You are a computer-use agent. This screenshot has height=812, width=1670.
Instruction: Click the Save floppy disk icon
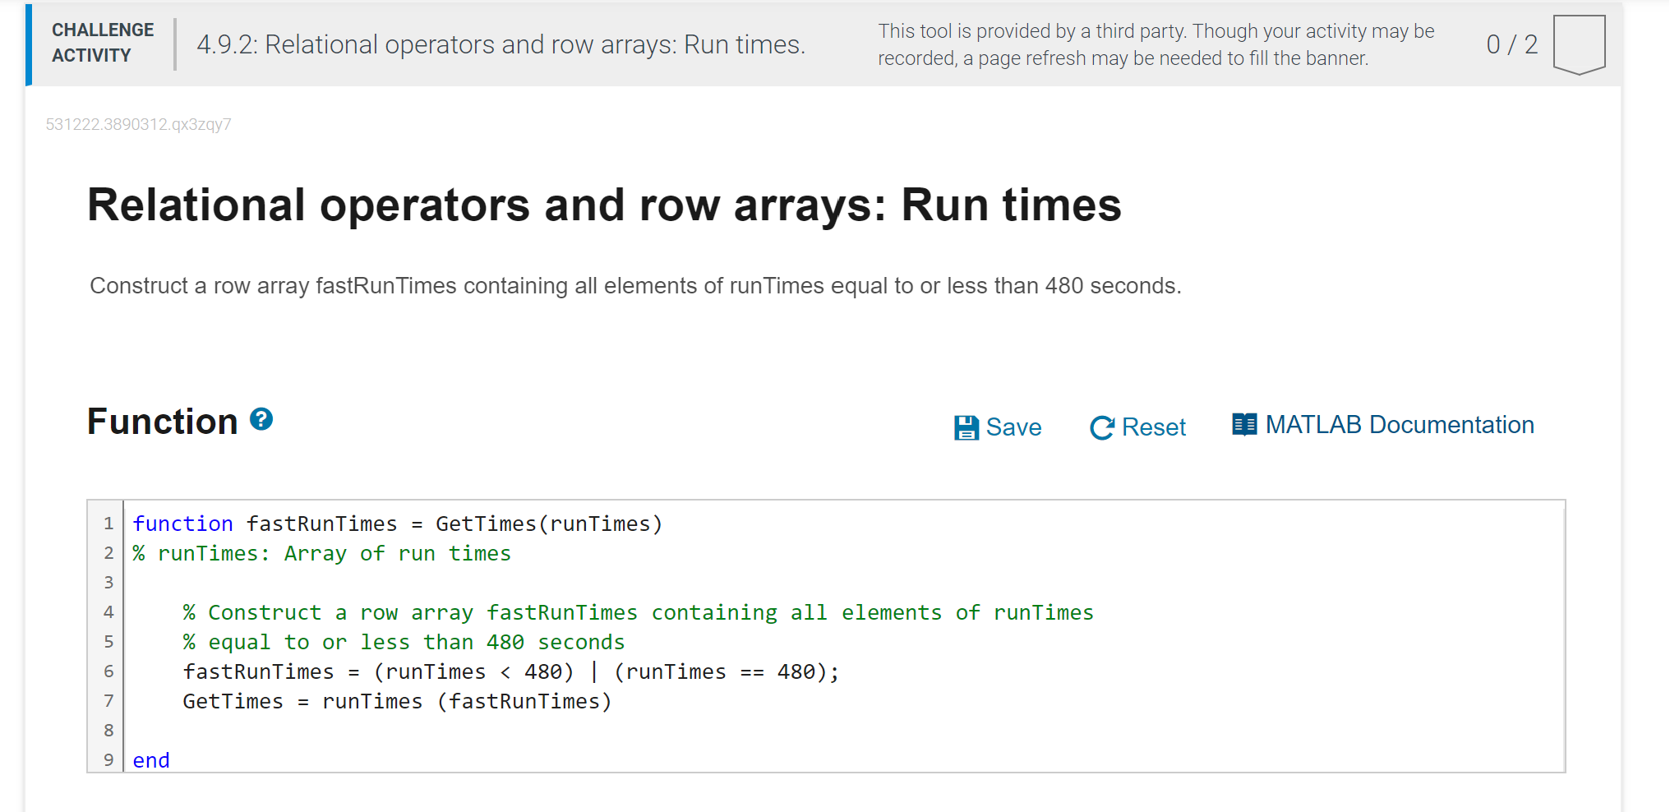pyautogui.click(x=966, y=427)
